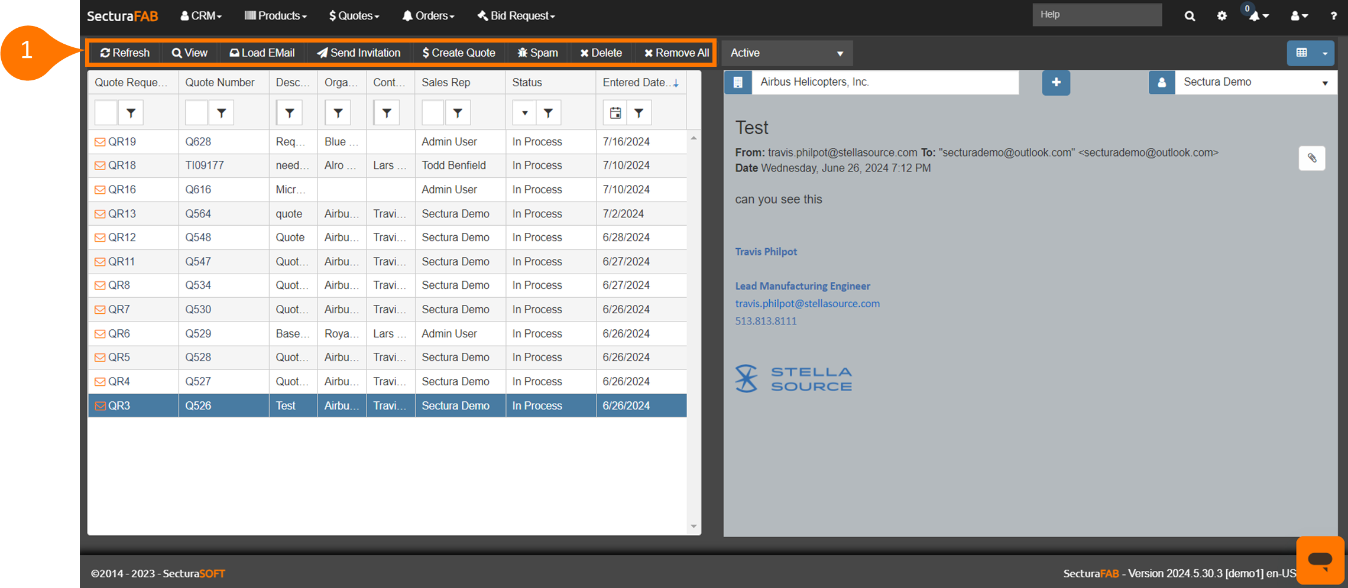Click the Help search field

(x=1097, y=15)
